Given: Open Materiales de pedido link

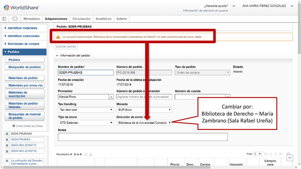Looking at the screenshot, I should click(24, 78).
